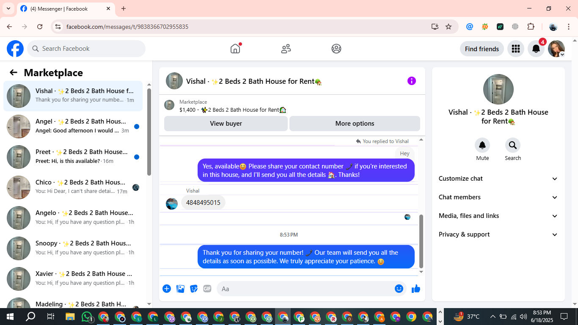Open Vishal's conversation header name
Image resolution: width=578 pixels, height=325 pixels.
point(254,81)
